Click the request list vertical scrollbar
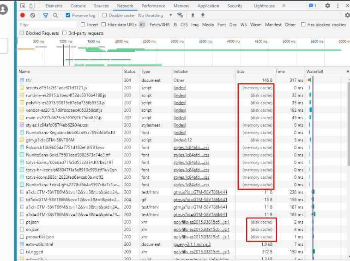350x261 pixels. (349, 124)
